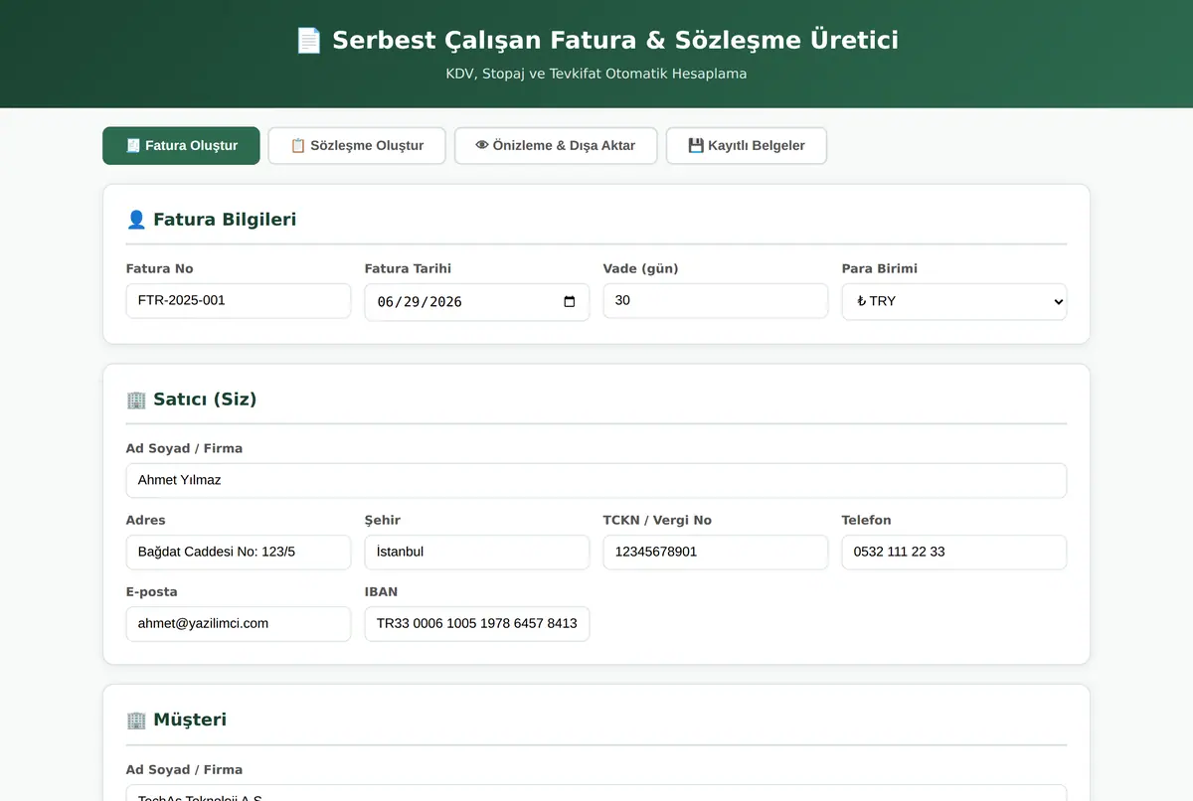This screenshot has width=1193, height=801.
Task: Click the Fatura Tarihi date field
Action: point(477,302)
